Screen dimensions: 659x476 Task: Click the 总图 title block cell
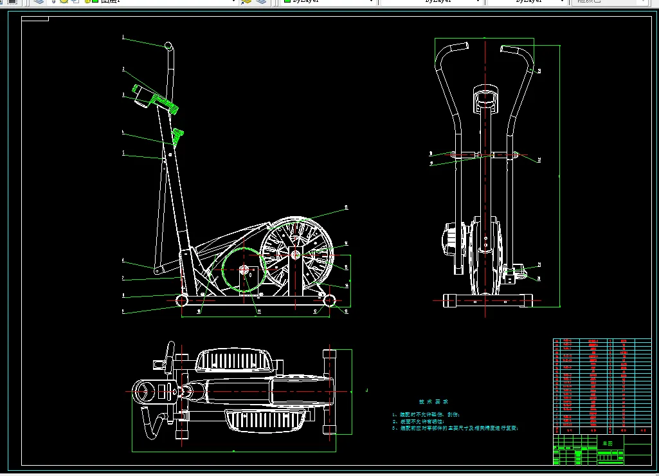point(609,443)
